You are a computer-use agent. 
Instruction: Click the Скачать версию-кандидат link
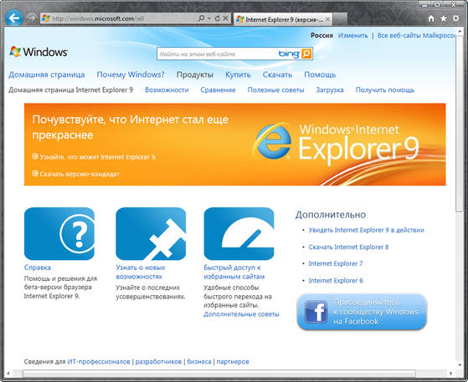tap(80, 174)
